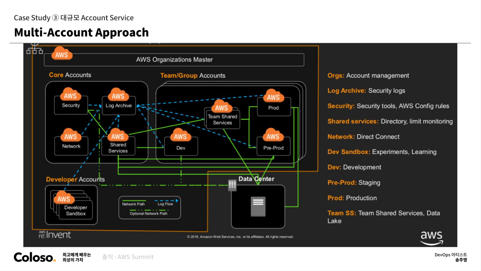Select the 'Developer Accounts' section label
Image resolution: width=481 pixels, height=271 pixels.
click(x=75, y=179)
